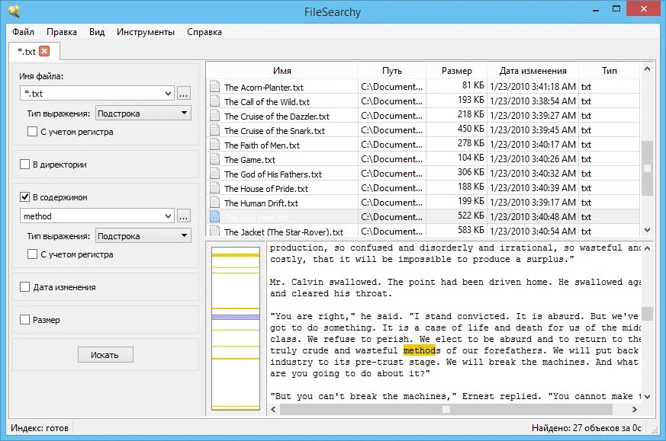Open browse button next to file name field
Image resolution: width=666 pixels, height=441 pixels.
[184, 93]
